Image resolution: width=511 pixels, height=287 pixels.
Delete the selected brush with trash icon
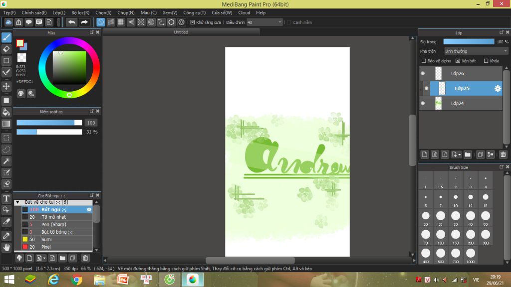tap(85, 258)
